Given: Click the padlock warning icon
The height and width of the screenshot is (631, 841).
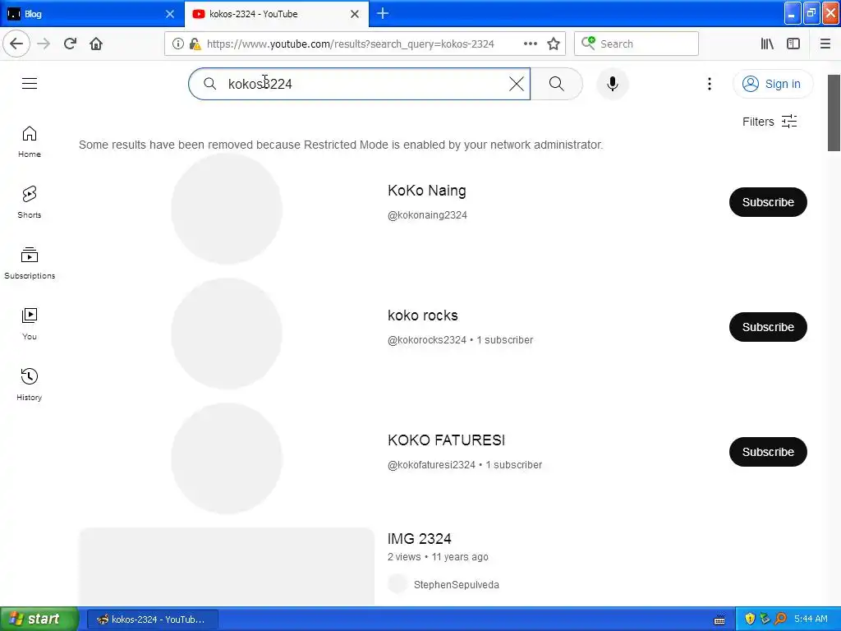Looking at the screenshot, I should pos(195,44).
